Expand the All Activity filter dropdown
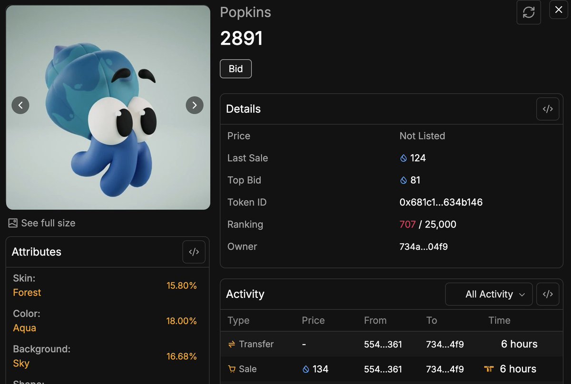Viewport: 571px width, 384px height. [489, 294]
